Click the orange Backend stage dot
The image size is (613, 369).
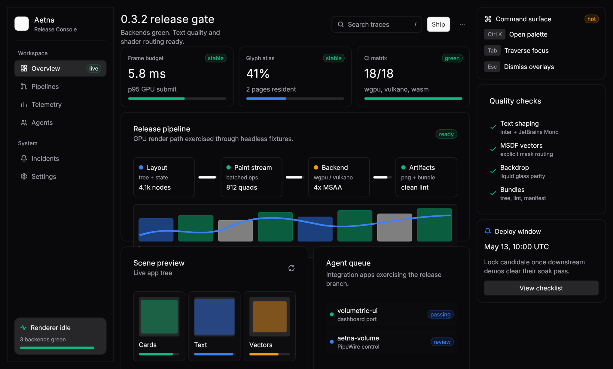tap(316, 167)
